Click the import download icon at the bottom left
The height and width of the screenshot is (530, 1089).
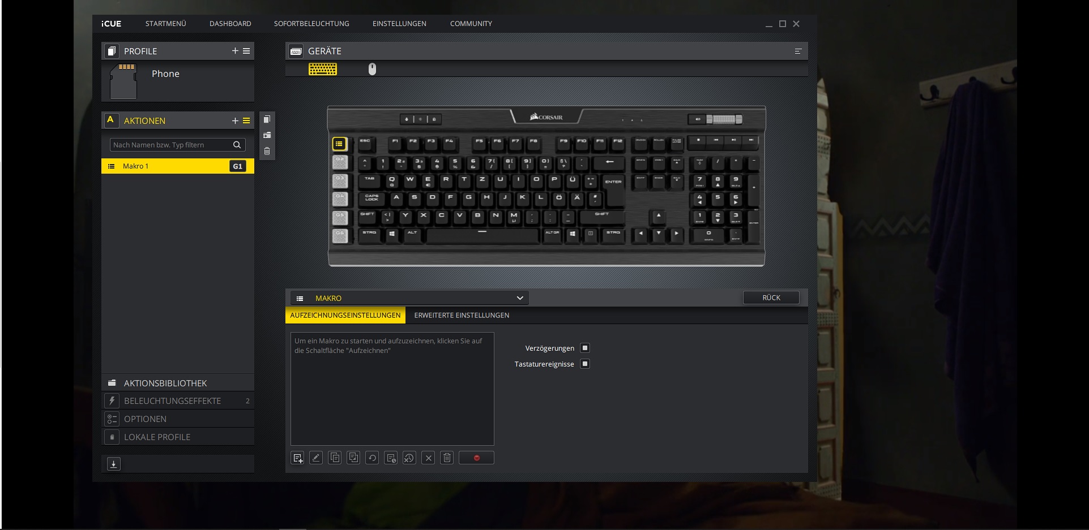pos(114,464)
